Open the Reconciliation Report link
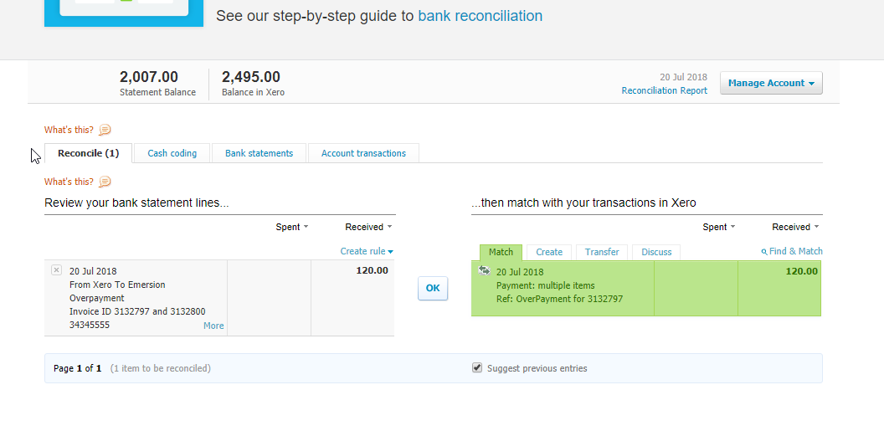 (664, 90)
